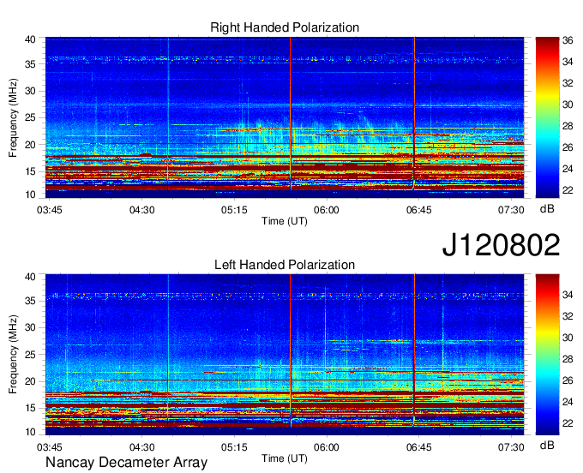Image resolution: width=583 pixels, height=473 pixels.
Task: Click the Left Handed plot's dB color bar
Action: point(547,355)
